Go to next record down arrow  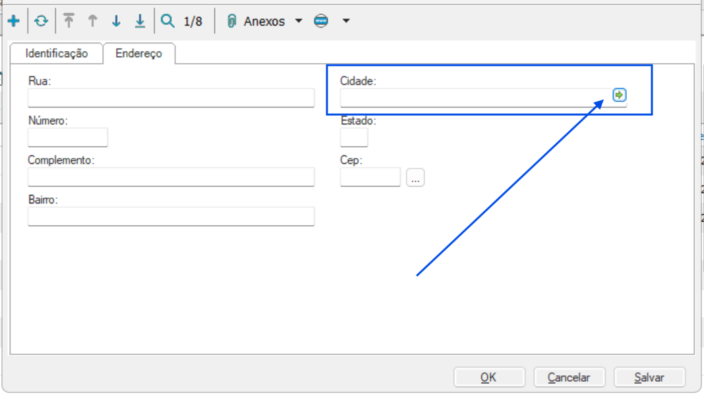pos(116,21)
